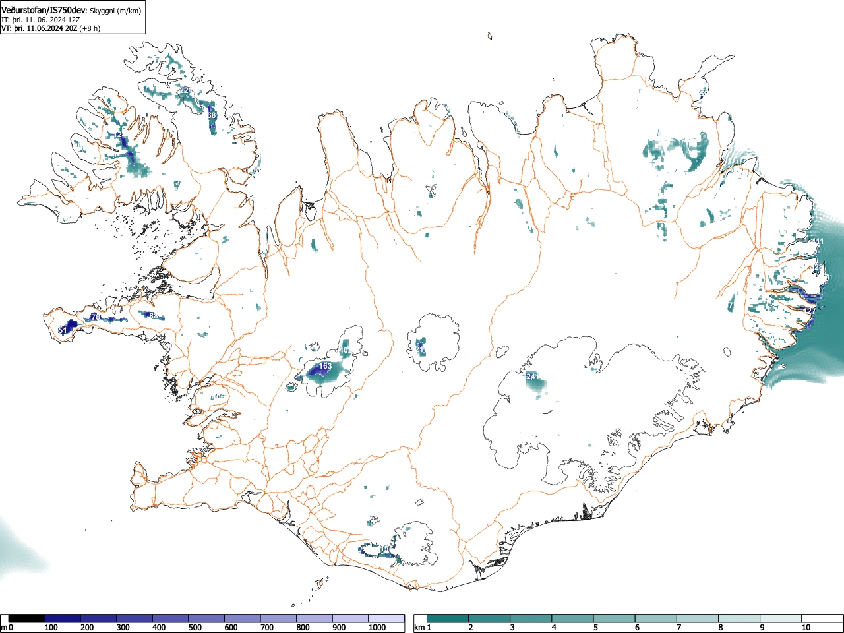This screenshot has width=844, height=633.
Task: Select the 200–300 m legend color block
Action: 99,618
